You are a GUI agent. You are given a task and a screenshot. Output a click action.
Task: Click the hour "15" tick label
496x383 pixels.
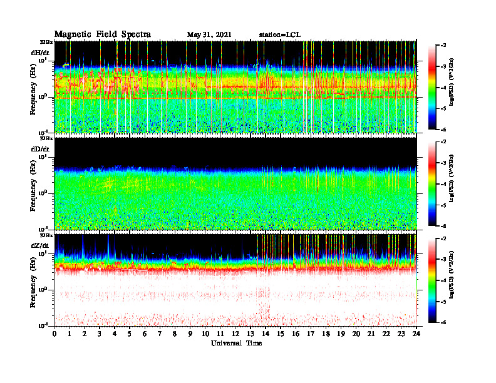coord(281,334)
